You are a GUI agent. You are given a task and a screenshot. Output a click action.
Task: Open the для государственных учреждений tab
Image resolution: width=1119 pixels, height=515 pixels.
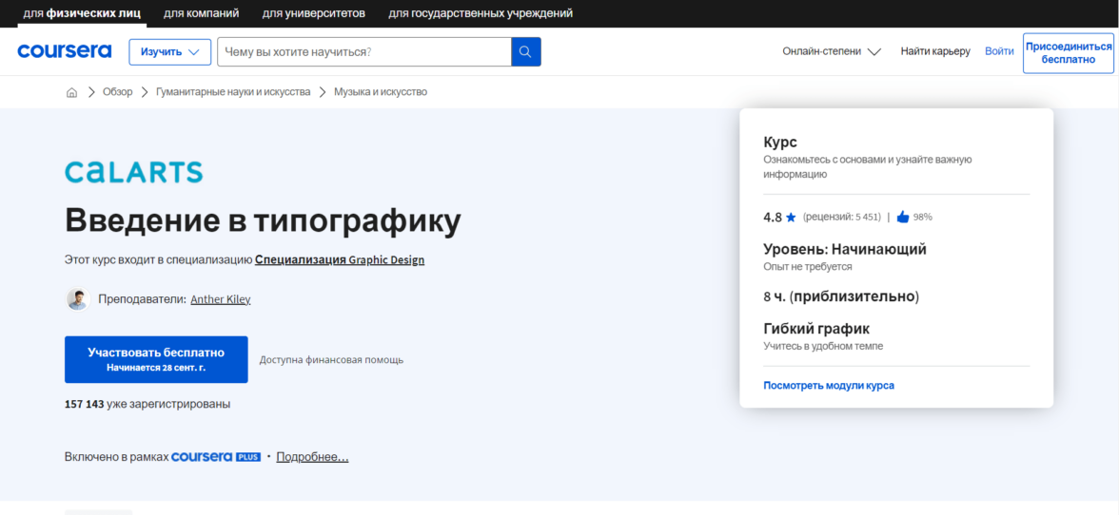[x=481, y=13]
